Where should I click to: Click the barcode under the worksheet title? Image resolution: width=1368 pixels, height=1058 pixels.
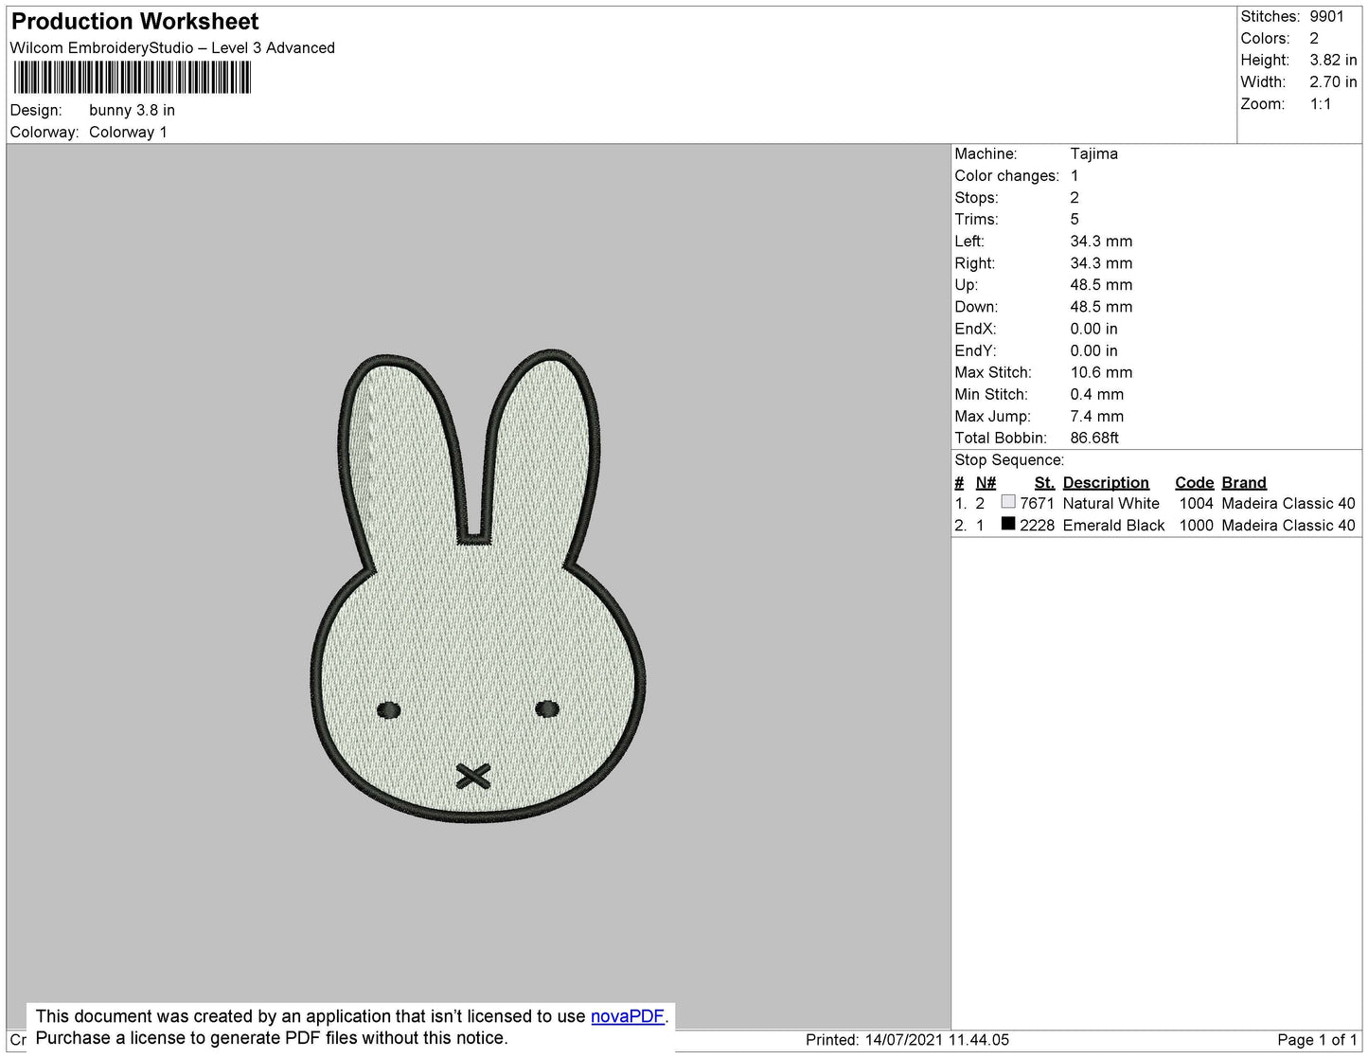(133, 78)
